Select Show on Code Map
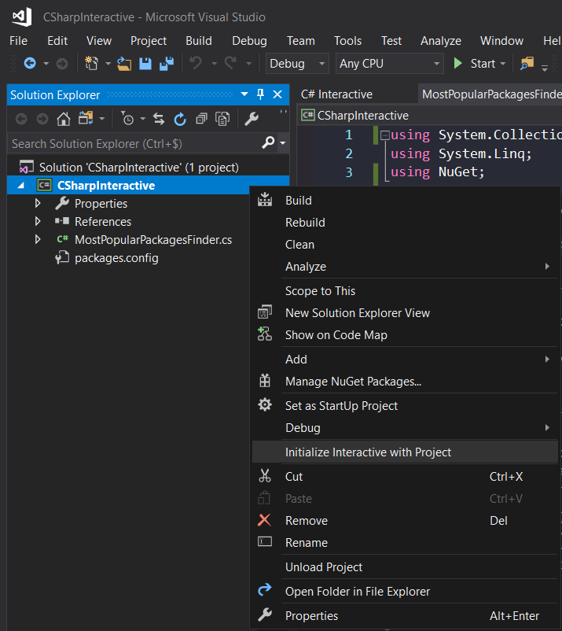 click(x=404, y=335)
